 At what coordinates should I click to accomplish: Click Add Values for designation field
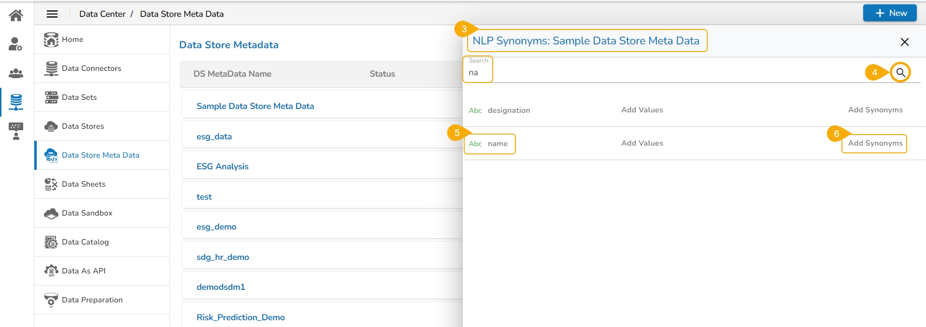(642, 110)
